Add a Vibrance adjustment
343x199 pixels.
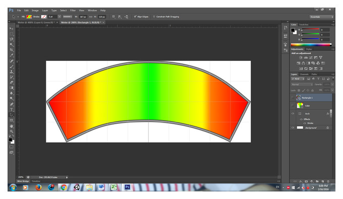point(320,58)
